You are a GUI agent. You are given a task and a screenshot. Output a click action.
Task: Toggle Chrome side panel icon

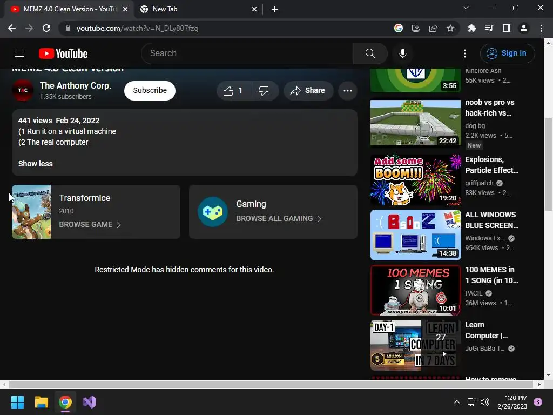[507, 28]
